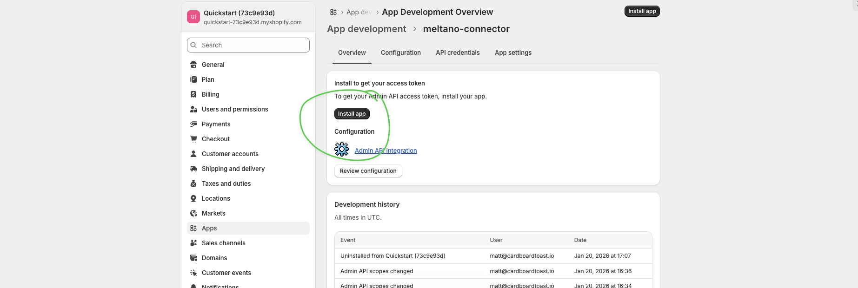This screenshot has width=858, height=288.
Task: Open Locations settings
Action: [x=248, y=198]
